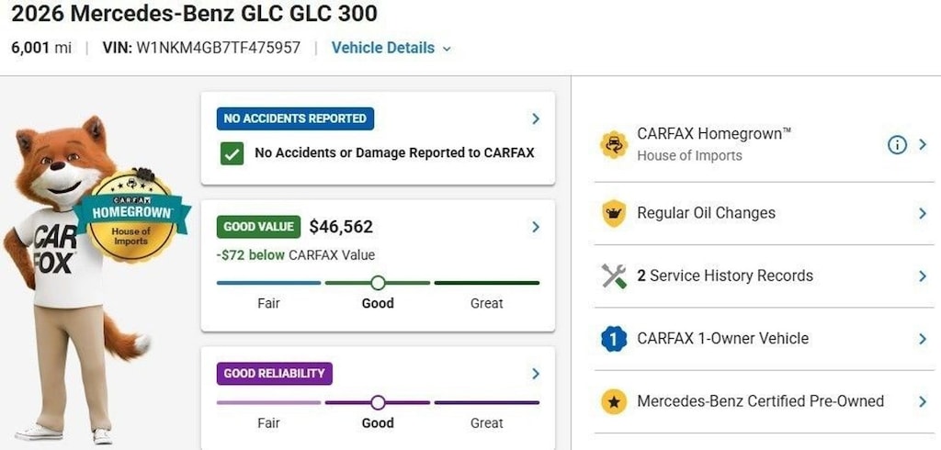Click the NO ACCIDENTS REPORTED blue badge
The image size is (941, 450).
[295, 118]
